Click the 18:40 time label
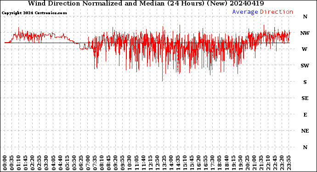Viewport: 317px width, 172px height. click(226, 163)
